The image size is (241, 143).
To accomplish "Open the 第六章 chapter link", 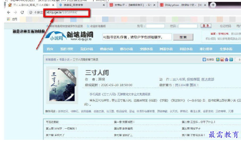I will coord(55,135).
